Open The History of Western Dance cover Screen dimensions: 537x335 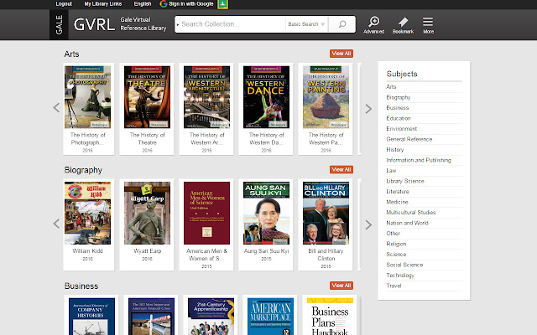point(267,97)
